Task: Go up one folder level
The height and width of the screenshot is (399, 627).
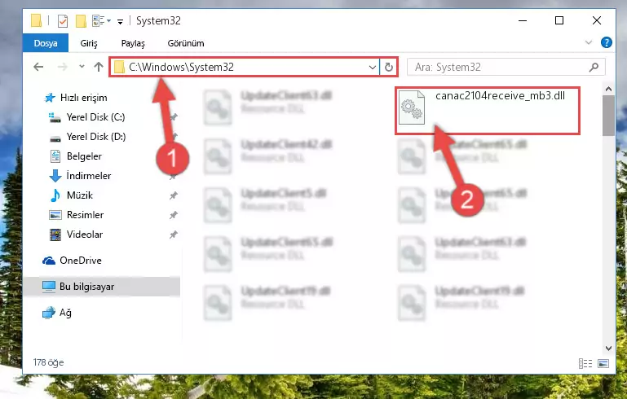Action: coord(99,67)
